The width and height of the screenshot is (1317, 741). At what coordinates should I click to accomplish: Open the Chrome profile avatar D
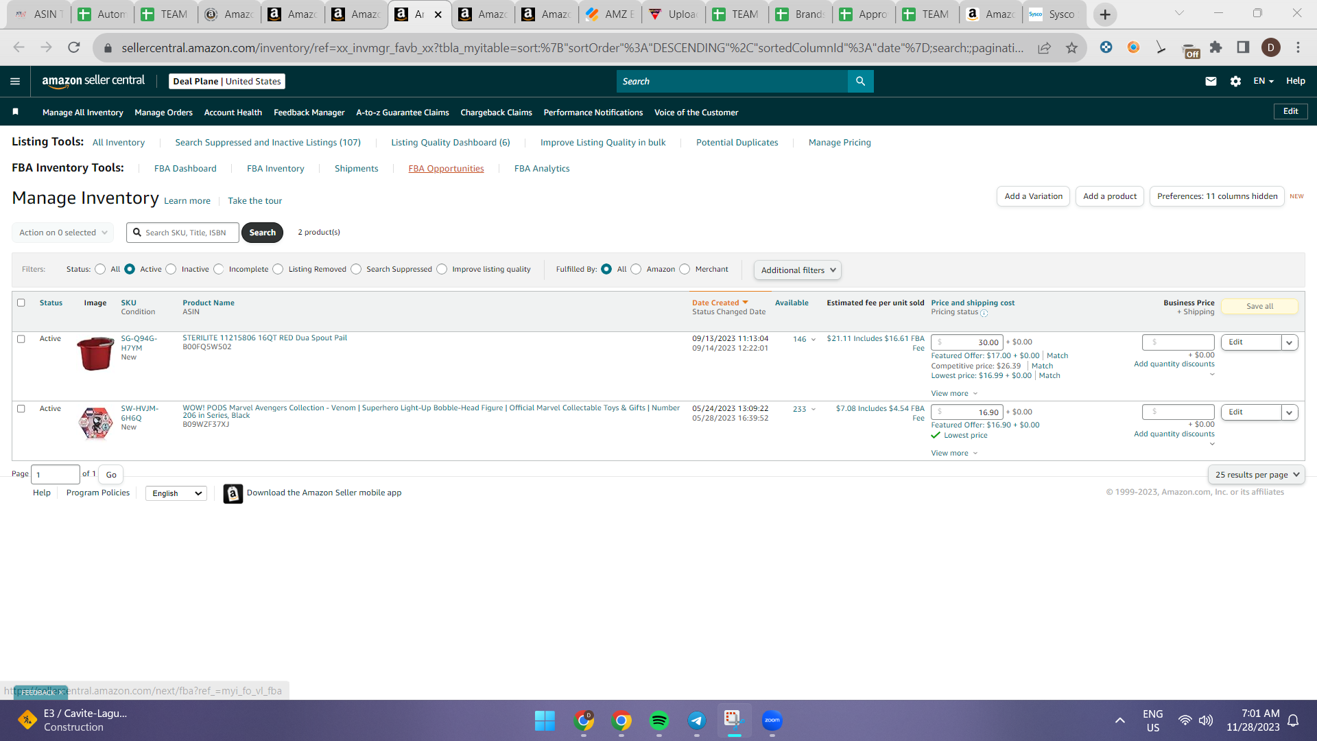tap(1270, 47)
